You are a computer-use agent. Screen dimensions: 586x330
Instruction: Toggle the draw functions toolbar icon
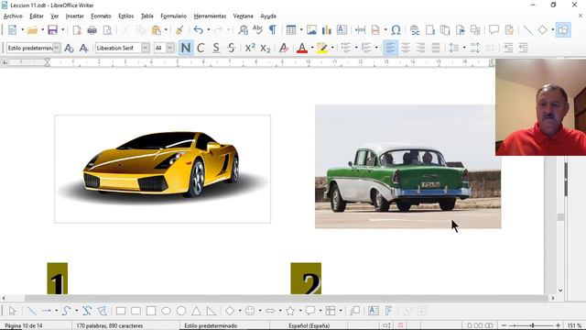[563, 30]
